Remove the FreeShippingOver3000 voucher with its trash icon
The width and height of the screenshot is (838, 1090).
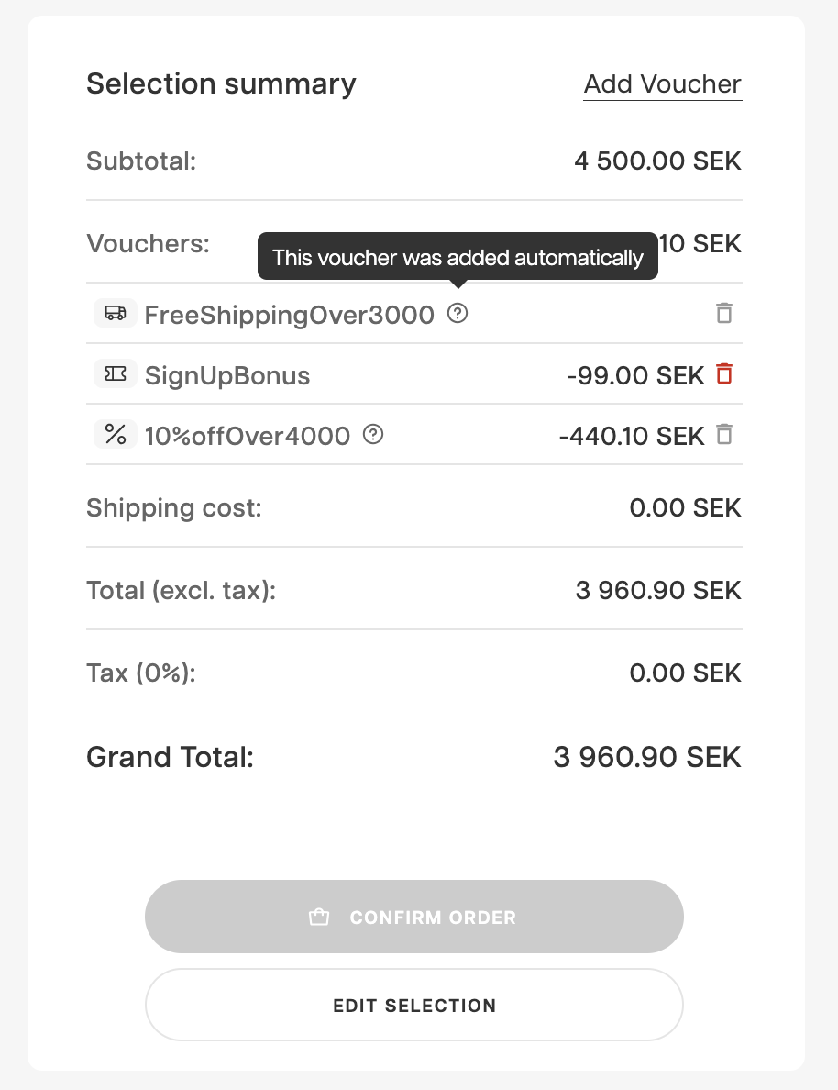pyautogui.click(x=724, y=314)
